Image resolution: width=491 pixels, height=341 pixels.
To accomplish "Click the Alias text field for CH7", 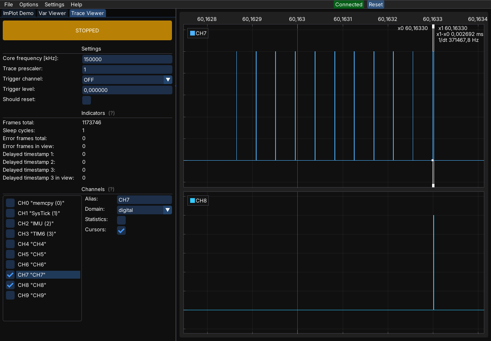I will [144, 200].
